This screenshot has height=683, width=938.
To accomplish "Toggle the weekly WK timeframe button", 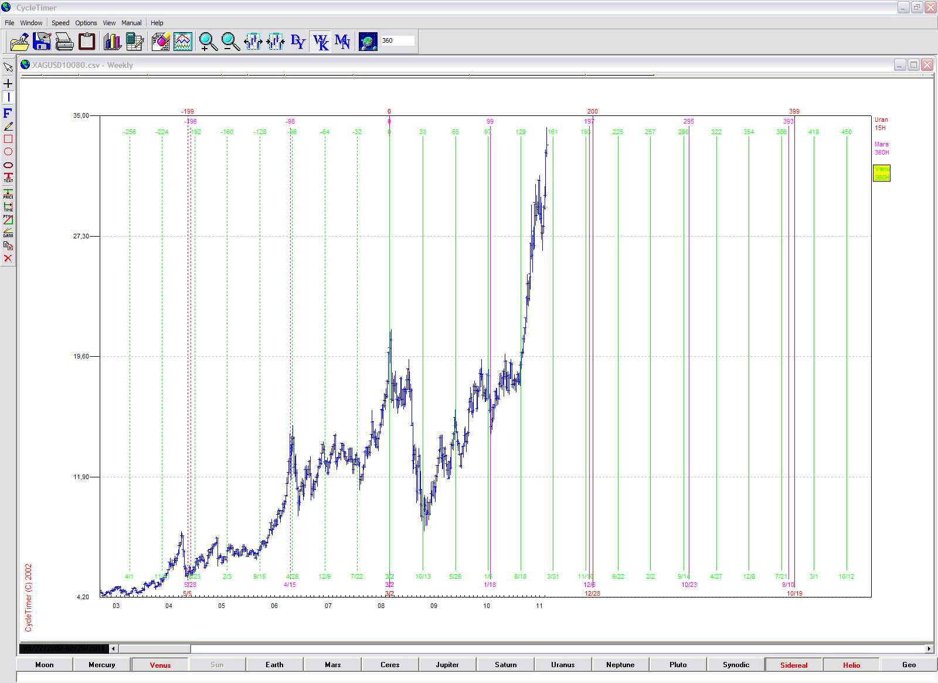I will [x=321, y=42].
